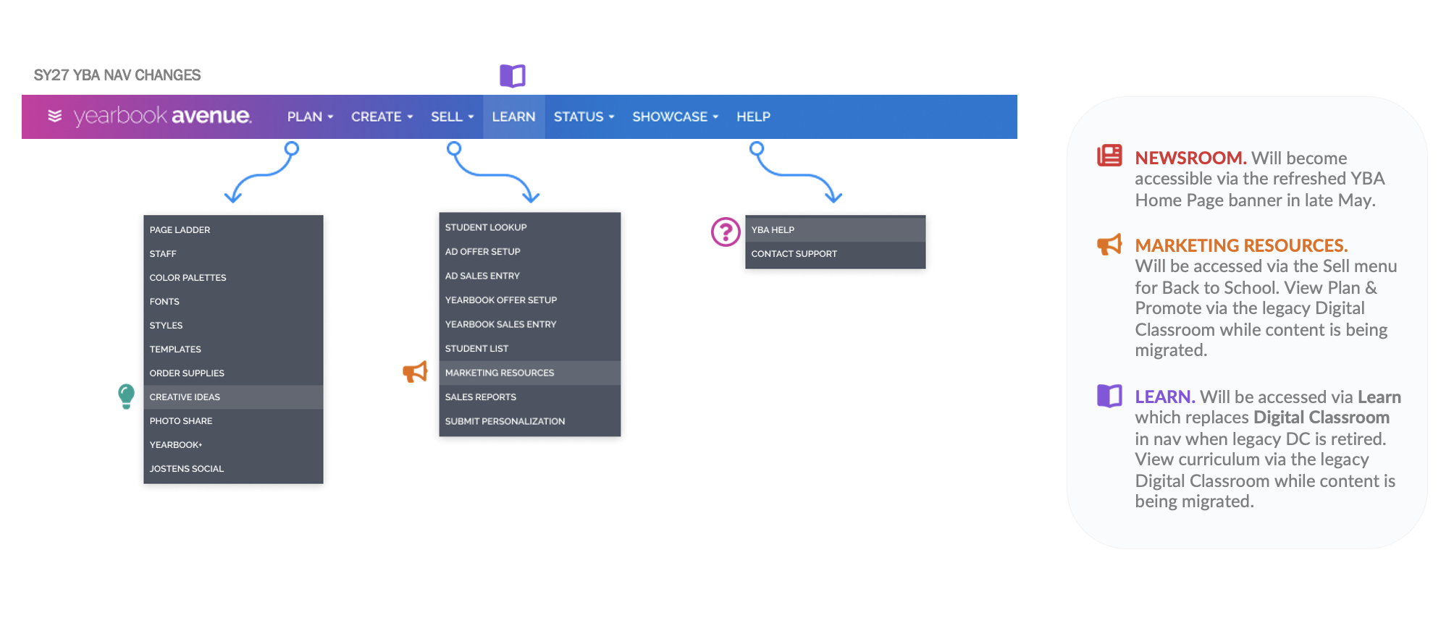
Task: Click the purple book icon above Learn
Action: point(513,76)
